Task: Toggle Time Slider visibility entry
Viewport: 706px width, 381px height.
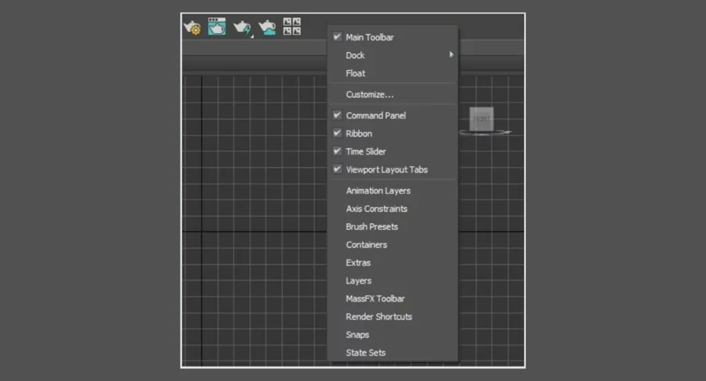Action: click(x=392, y=151)
